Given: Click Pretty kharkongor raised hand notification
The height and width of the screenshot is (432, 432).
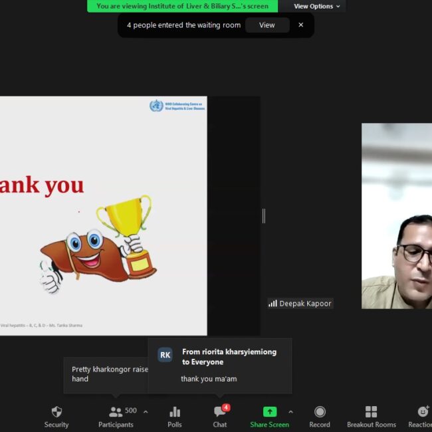Looking at the screenshot, I should (106, 374).
